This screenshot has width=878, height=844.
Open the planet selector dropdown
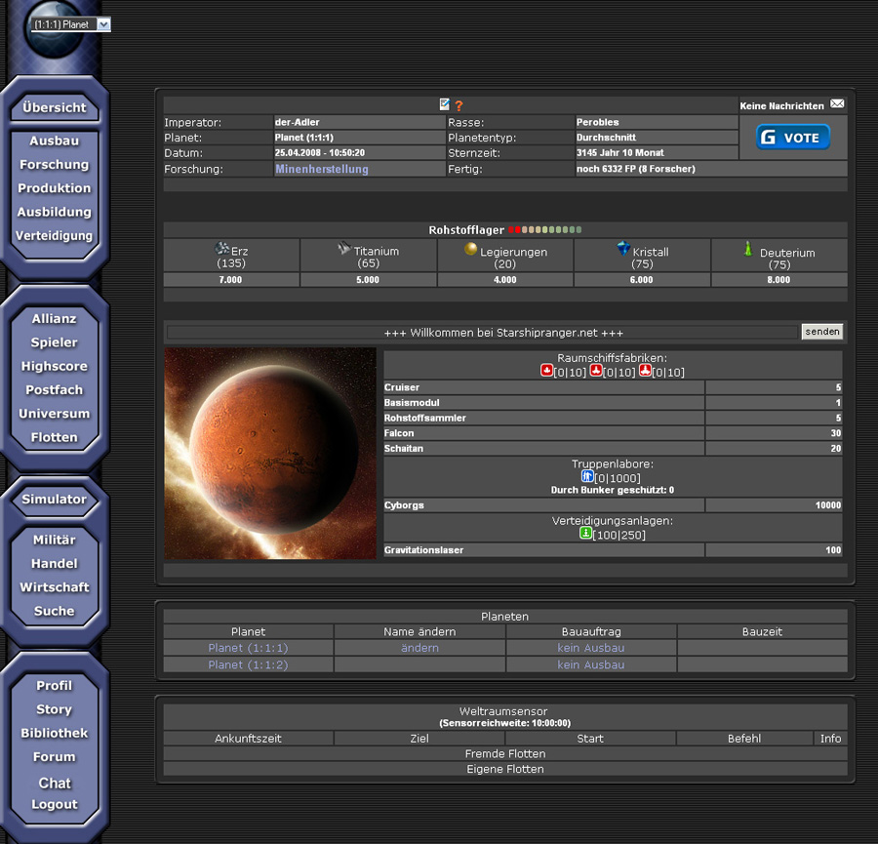104,24
